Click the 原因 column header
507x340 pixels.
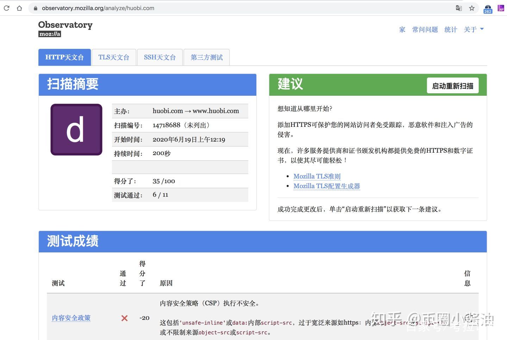166,283
